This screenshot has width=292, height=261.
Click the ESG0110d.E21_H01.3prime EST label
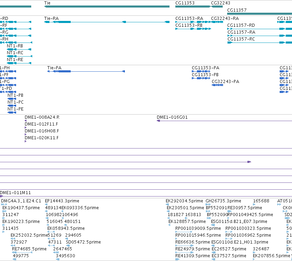click(240, 242)
